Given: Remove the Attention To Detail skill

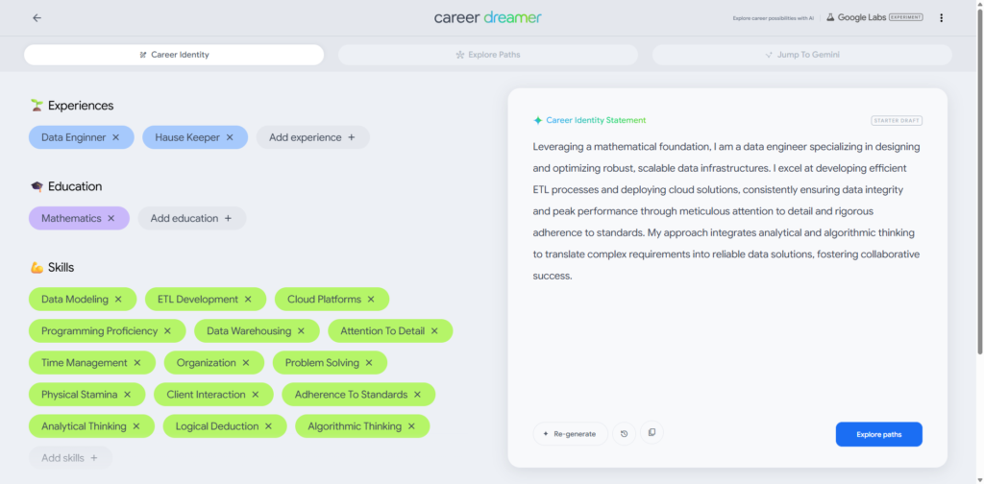Looking at the screenshot, I should tap(434, 331).
